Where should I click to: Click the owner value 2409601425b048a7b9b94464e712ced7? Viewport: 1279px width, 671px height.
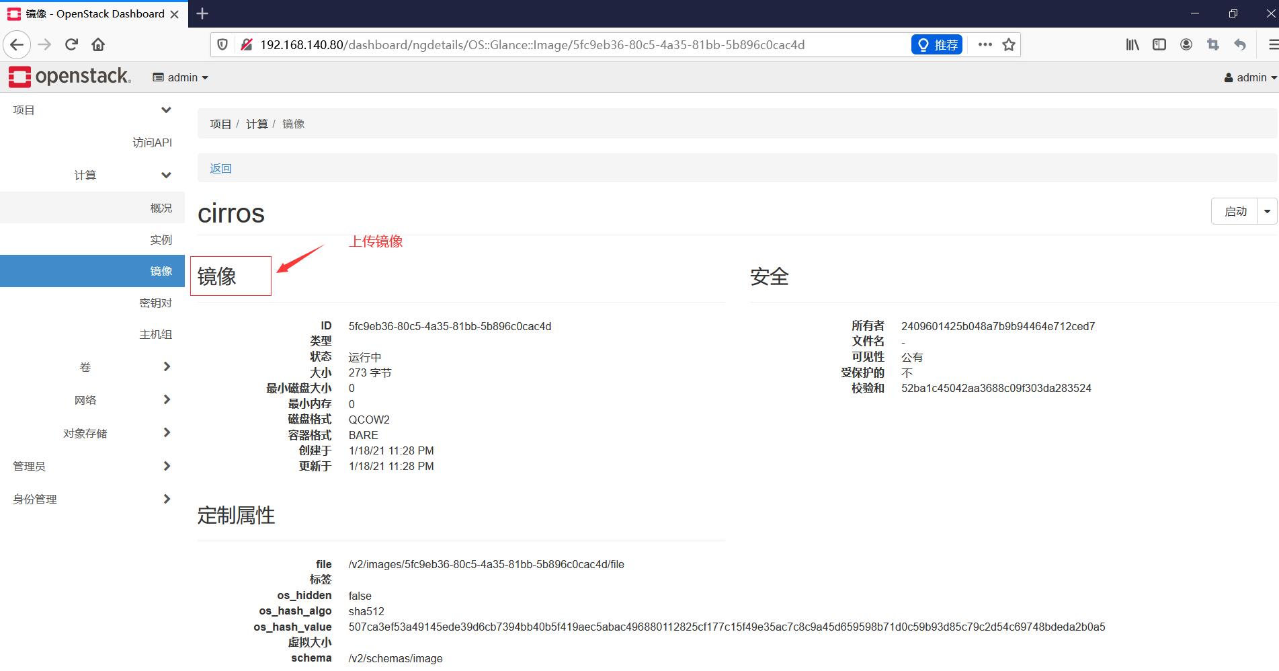998,326
